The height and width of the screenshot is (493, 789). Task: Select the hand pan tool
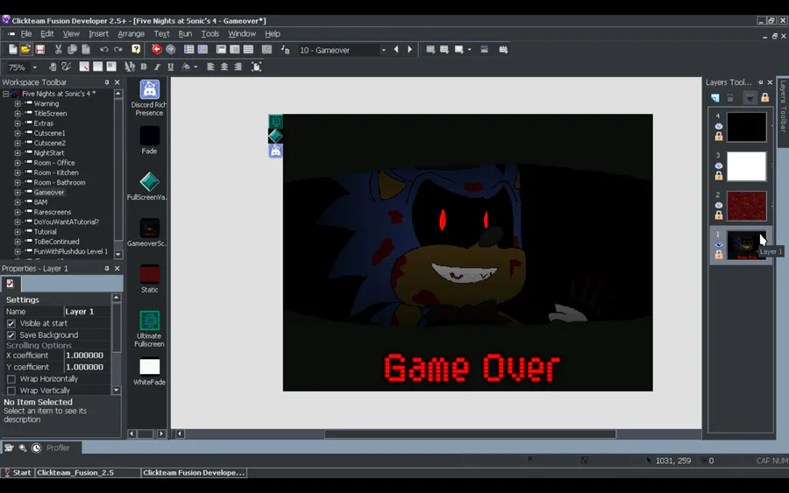pyautogui.click(x=53, y=67)
